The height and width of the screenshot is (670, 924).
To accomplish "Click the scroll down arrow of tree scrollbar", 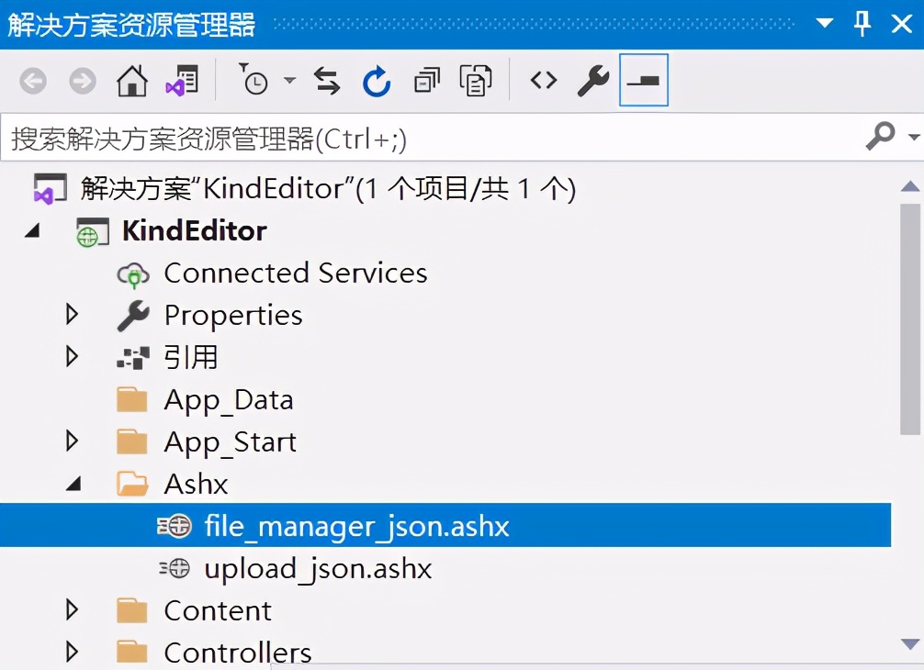I will pyautogui.click(x=910, y=644).
